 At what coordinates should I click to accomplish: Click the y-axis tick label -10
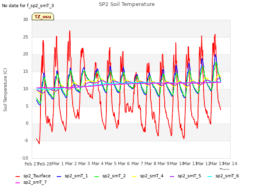[25, 158]
